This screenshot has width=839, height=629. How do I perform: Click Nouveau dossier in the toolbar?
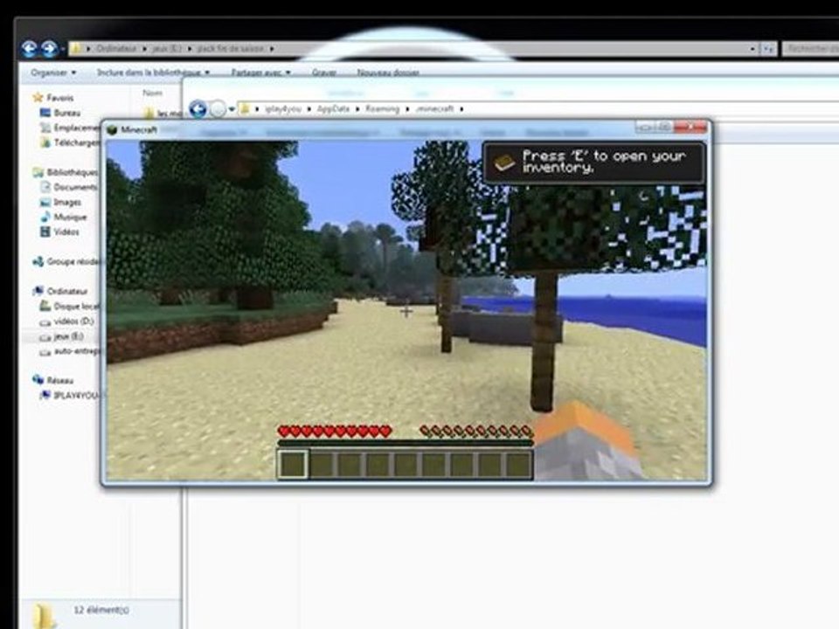point(388,73)
